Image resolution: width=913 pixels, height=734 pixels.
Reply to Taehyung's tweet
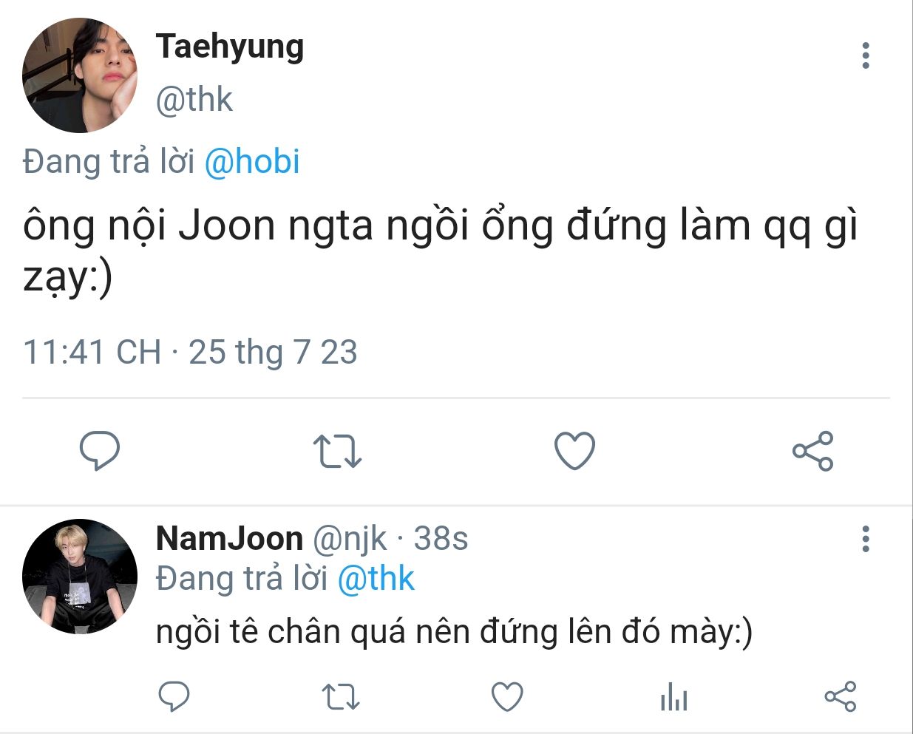(99, 450)
